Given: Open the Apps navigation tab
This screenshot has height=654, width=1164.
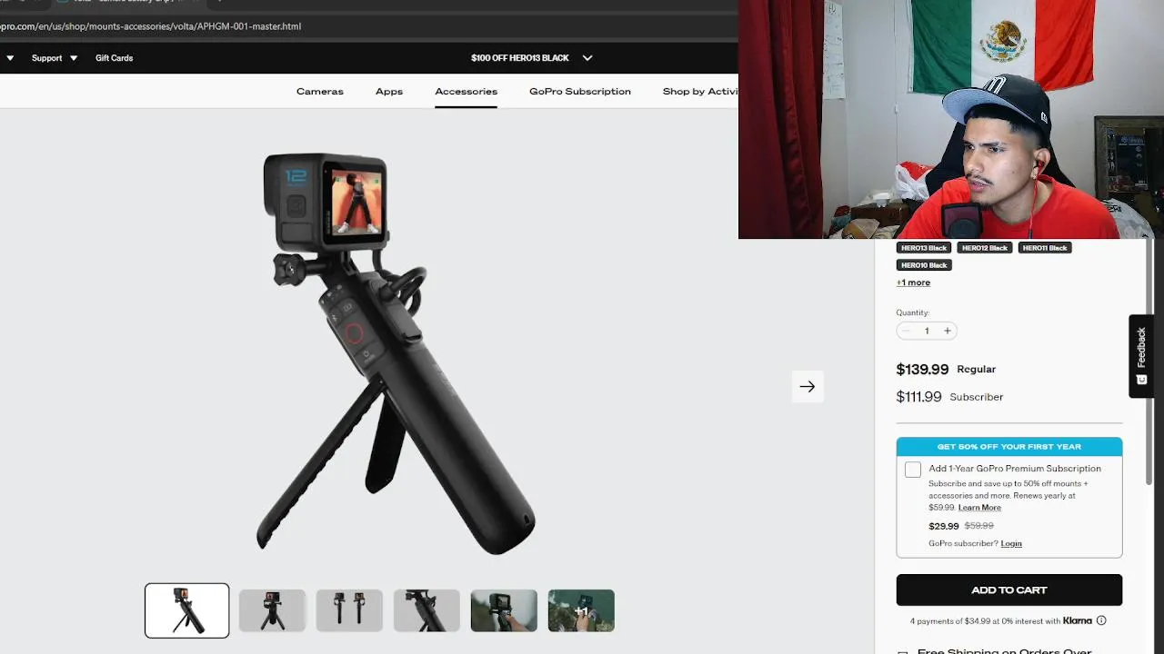Looking at the screenshot, I should (x=389, y=92).
